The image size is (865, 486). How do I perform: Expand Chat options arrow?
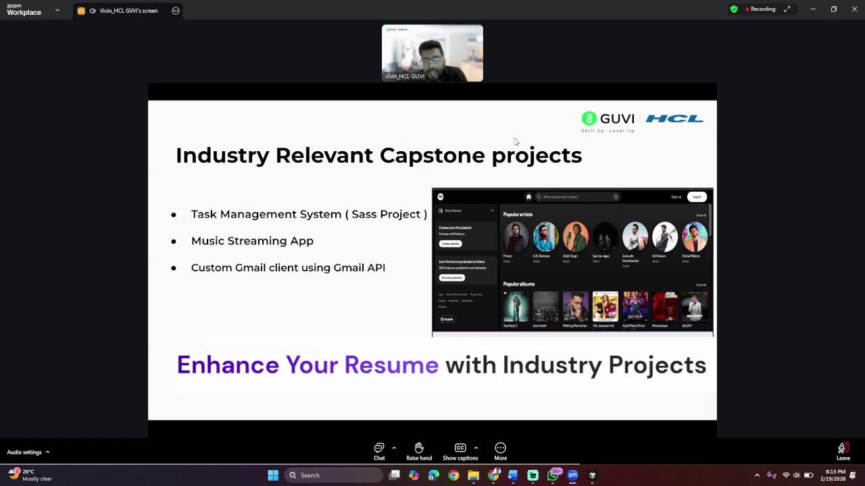tap(394, 448)
